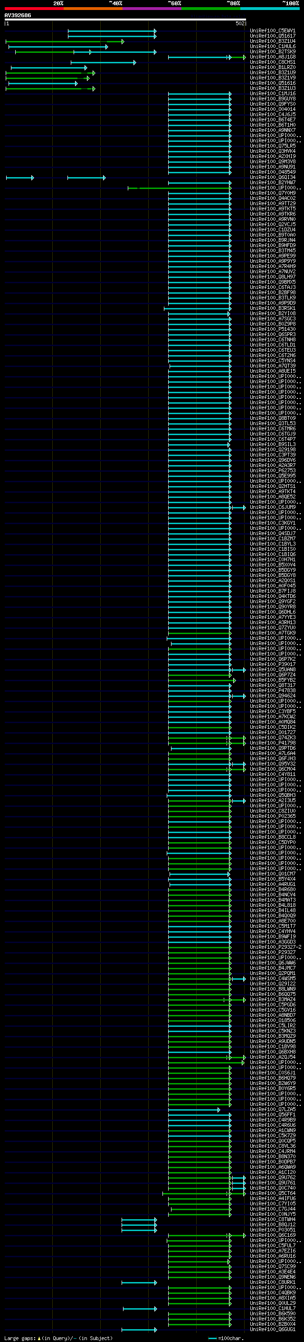304x1342 pixels.
Task: Click hit label UniRef100_Q95V32
Action: 272,764
